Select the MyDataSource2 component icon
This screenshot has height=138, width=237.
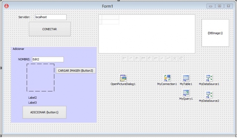click(x=209, y=95)
